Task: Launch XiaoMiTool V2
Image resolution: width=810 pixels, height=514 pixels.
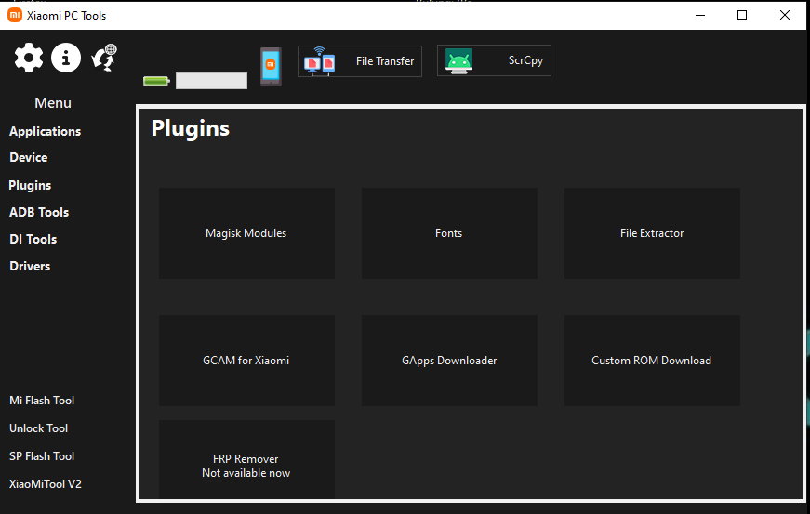Action: [46, 484]
